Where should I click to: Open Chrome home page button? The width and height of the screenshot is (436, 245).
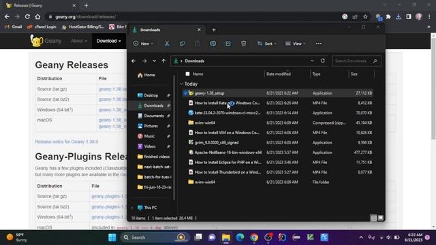coord(37,16)
